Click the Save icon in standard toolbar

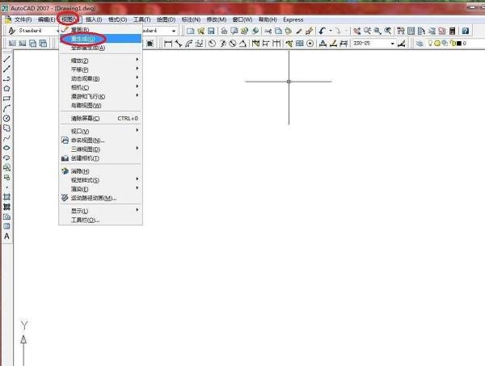tap(211, 31)
